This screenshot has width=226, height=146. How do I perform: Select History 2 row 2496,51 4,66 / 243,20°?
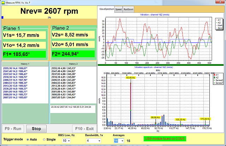[64, 80]
